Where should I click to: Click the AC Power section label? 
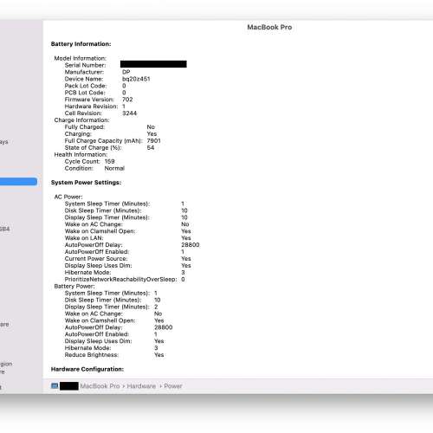68,197
